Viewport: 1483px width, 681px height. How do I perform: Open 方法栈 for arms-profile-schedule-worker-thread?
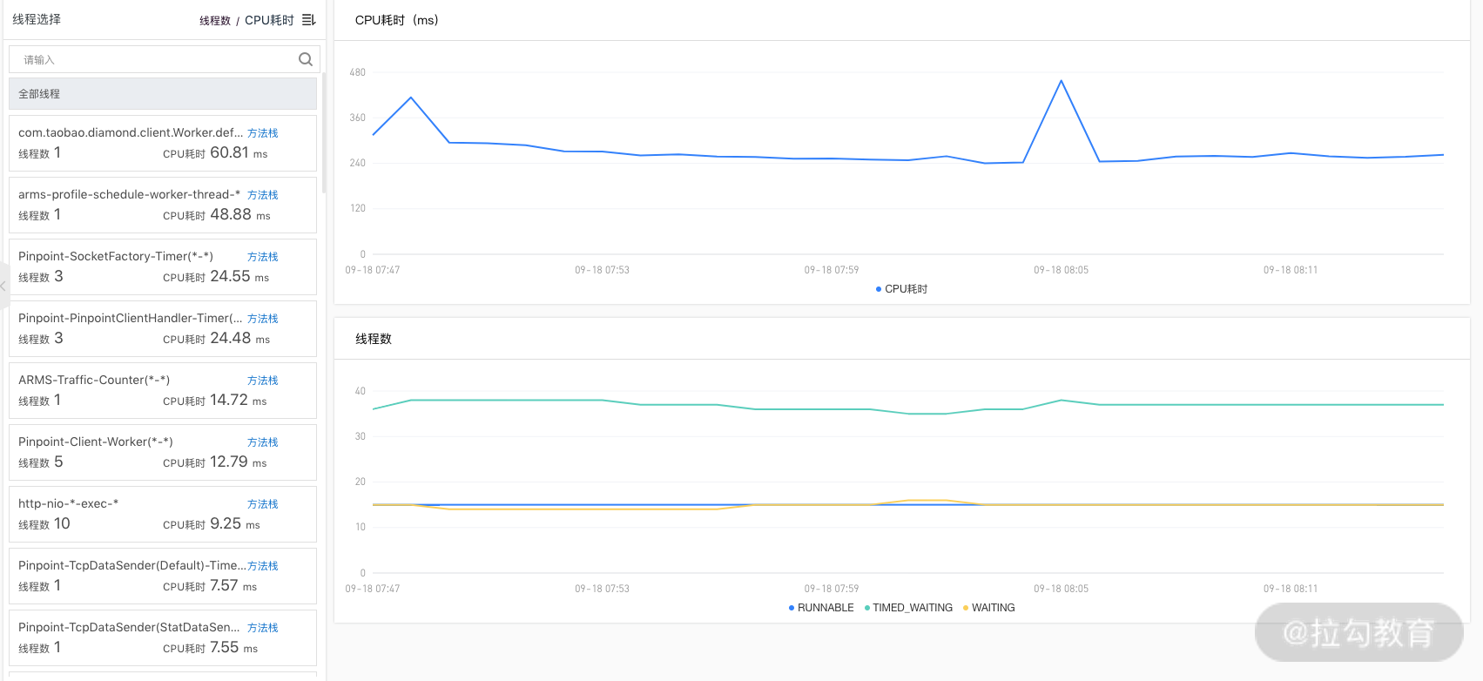click(262, 195)
